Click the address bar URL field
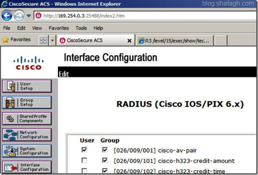The image size is (258, 175). click(145, 16)
